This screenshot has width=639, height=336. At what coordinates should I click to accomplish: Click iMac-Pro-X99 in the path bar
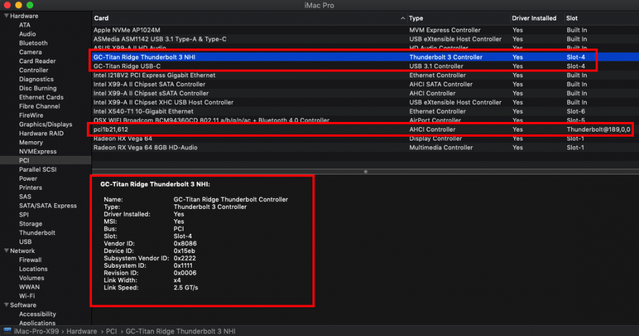click(36, 332)
